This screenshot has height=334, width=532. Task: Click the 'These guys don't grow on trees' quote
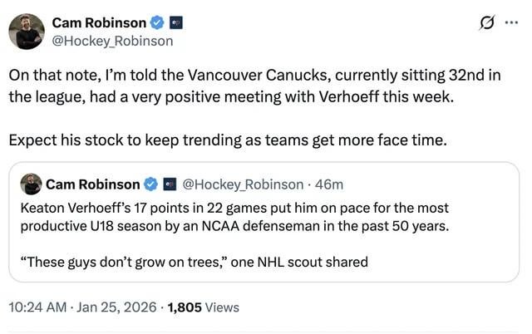tap(194, 262)
